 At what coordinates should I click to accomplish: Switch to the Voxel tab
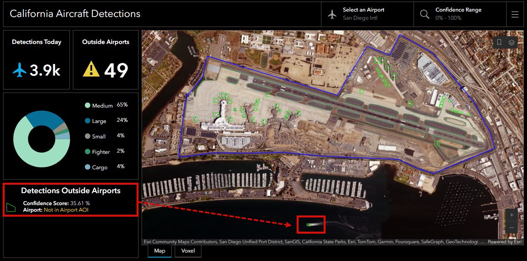[x=188, y=251]
